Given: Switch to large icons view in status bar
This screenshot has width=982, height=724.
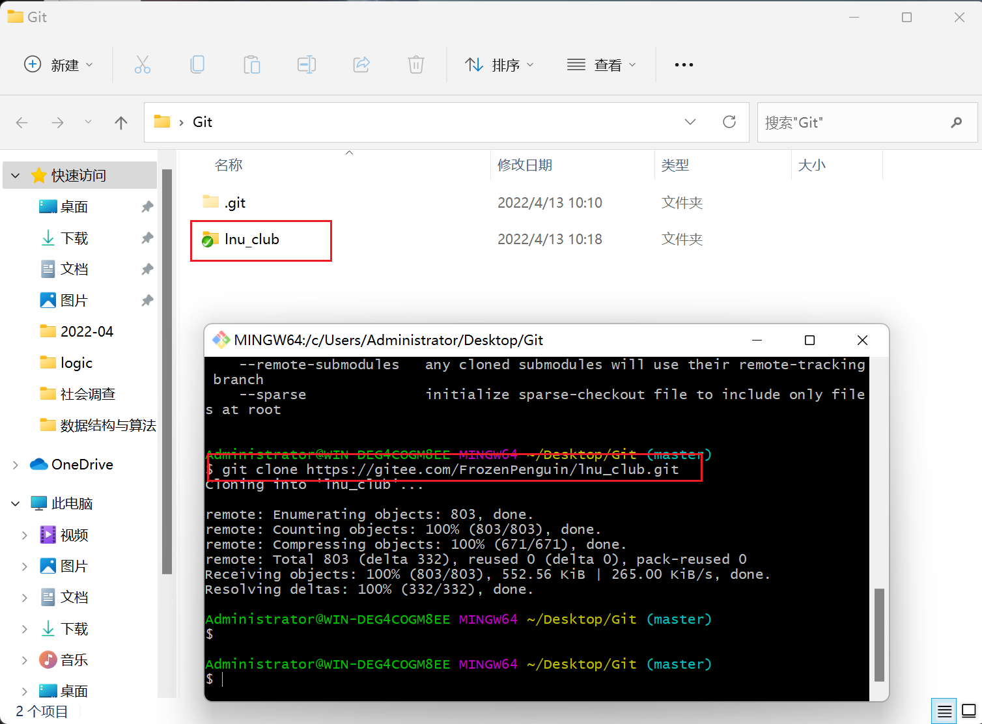Looking at the screenshot, I should (969, 711).
